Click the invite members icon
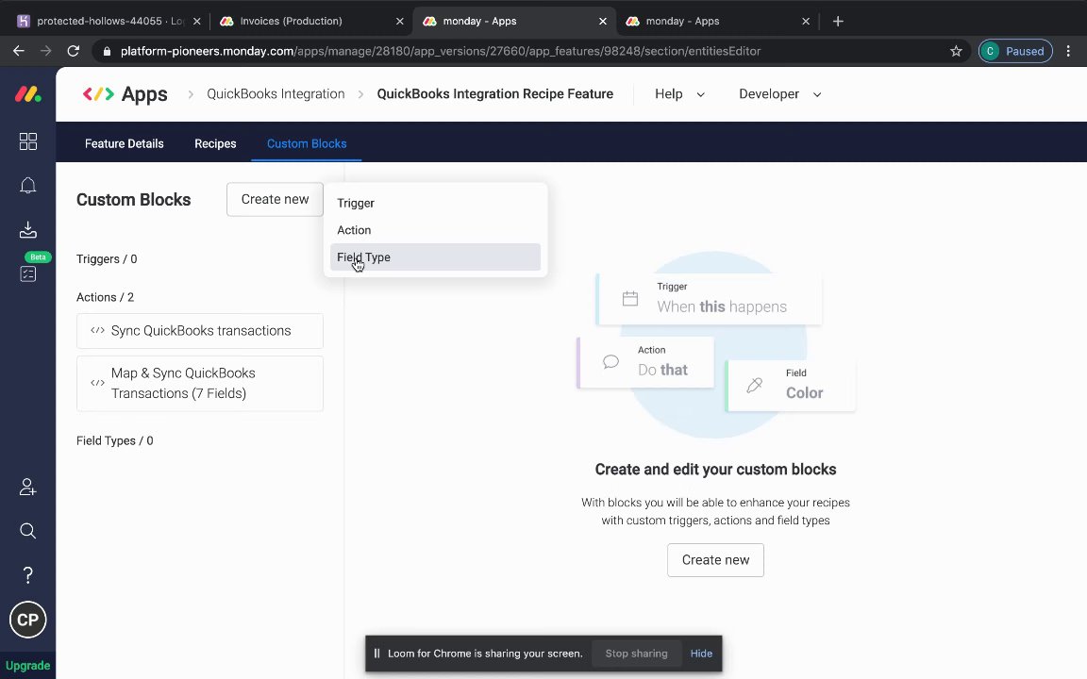 pyautogui.click(x=27, y=487)
